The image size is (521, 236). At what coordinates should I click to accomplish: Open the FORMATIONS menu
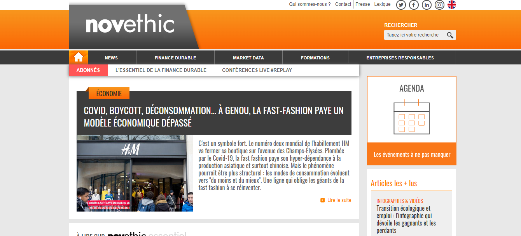[315, 58]
